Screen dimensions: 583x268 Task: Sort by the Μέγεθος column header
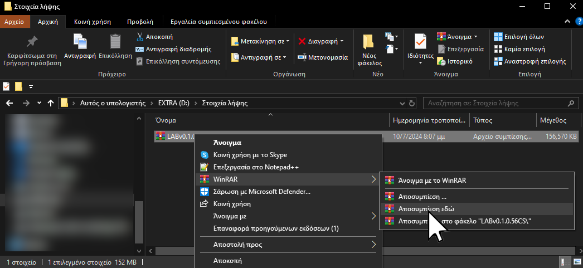click(552, 120)
